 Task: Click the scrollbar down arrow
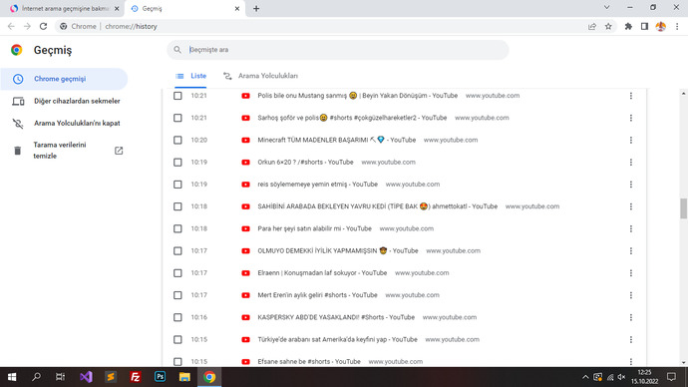(x=683, y=362)
